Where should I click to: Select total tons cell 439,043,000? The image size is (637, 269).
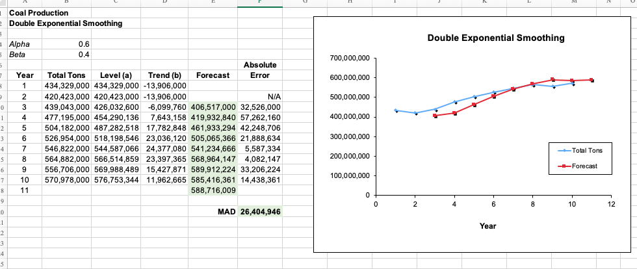[66, 107]
